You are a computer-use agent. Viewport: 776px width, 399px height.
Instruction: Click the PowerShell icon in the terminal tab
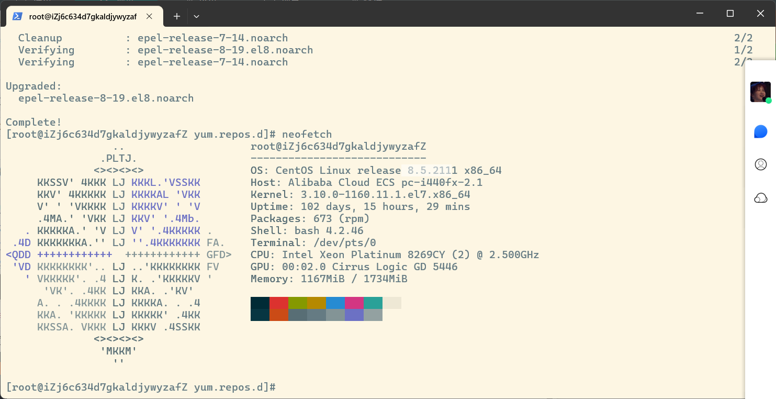tap(17, 16)
